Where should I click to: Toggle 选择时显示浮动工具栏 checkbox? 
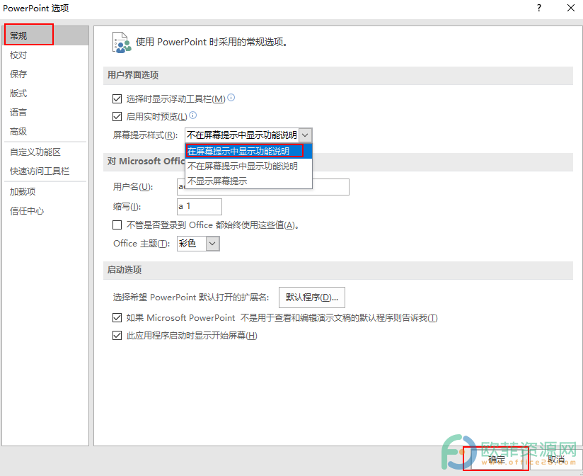click(x=117, y=98)
